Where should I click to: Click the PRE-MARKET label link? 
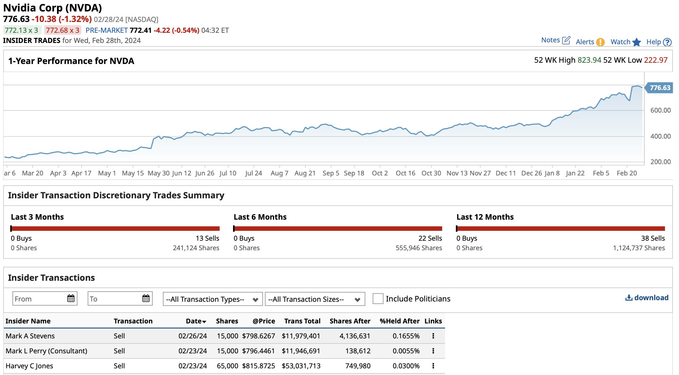pyautogui.click(x=106, y=30)
